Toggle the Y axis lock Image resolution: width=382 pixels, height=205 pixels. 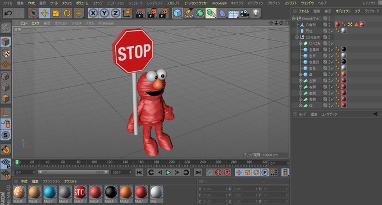pos(104,13)
